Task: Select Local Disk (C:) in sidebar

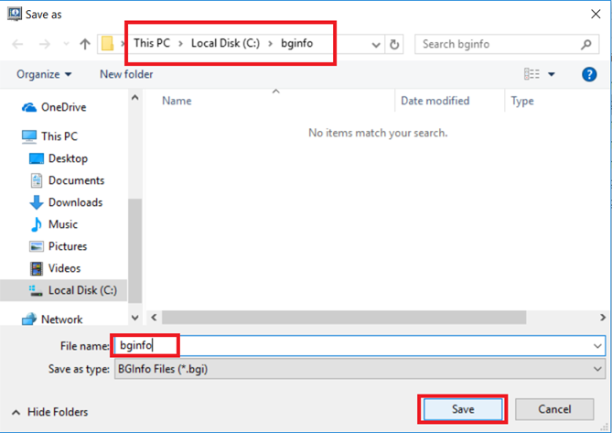Action: [x=80, y=290]
